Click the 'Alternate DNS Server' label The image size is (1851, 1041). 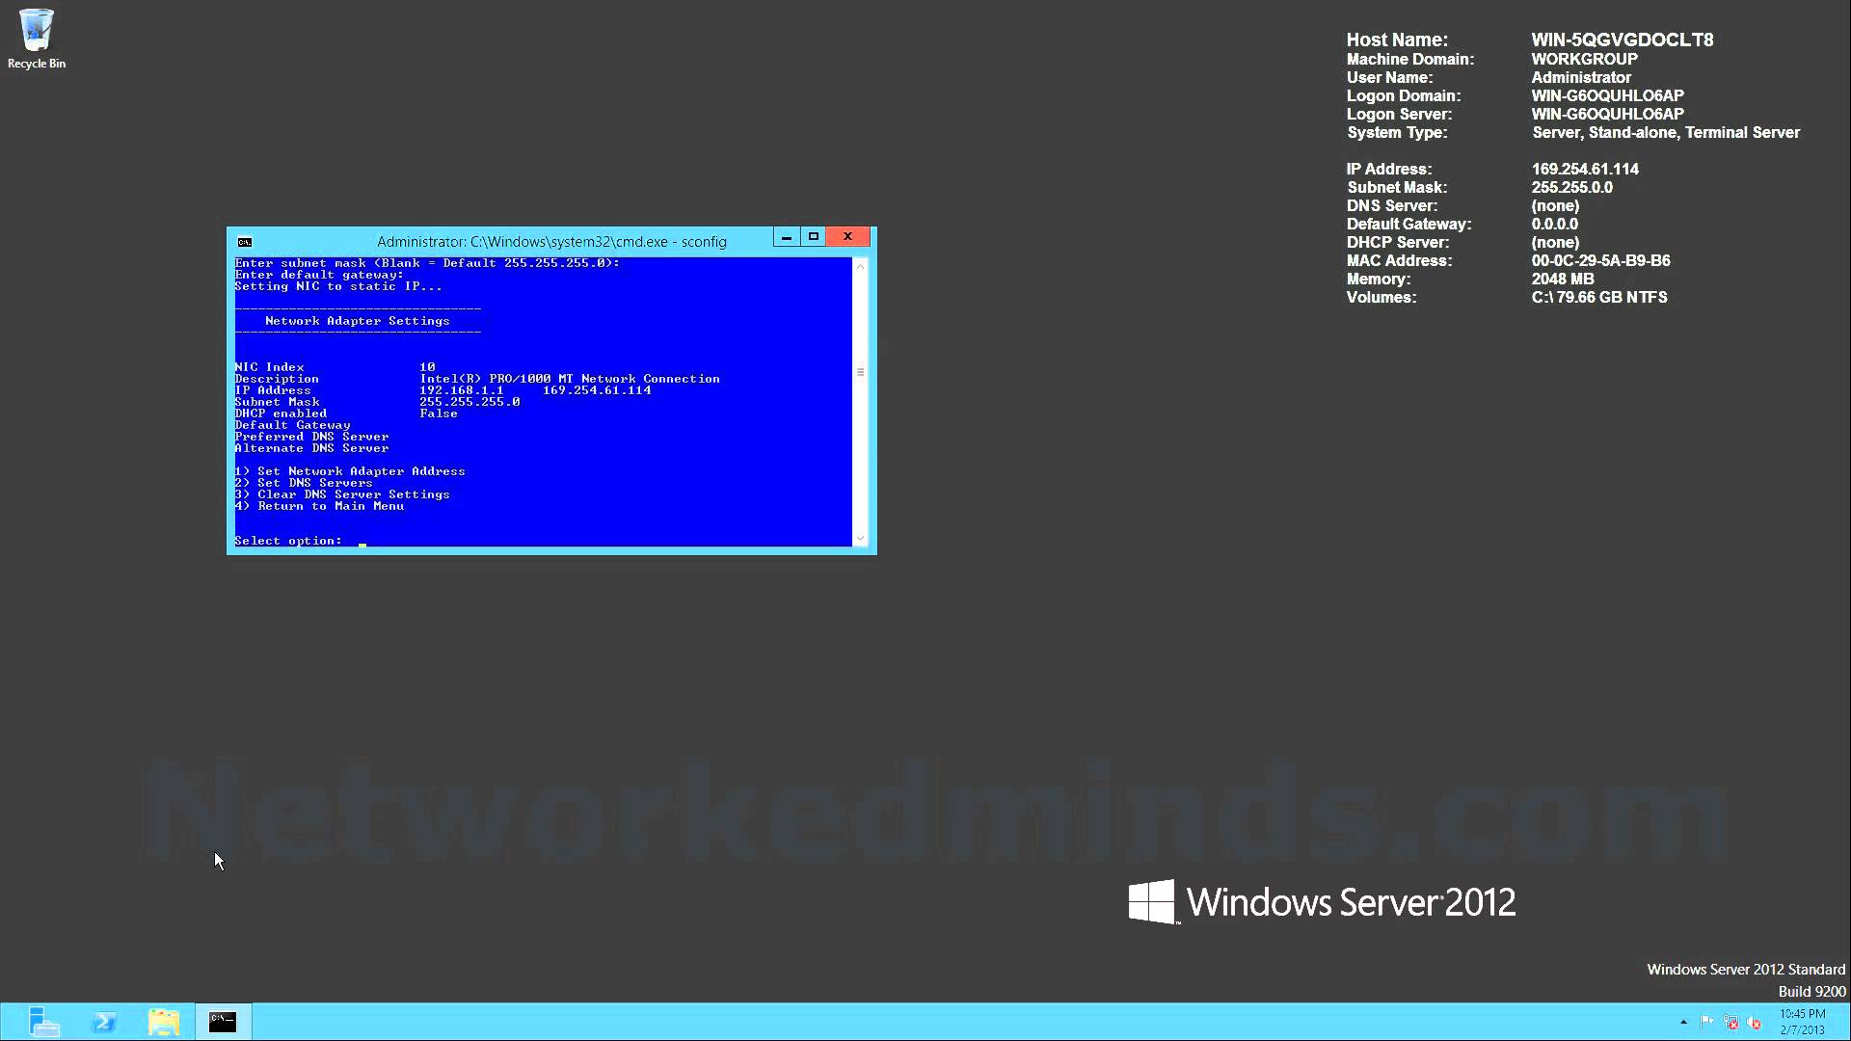tap(311, 448)
